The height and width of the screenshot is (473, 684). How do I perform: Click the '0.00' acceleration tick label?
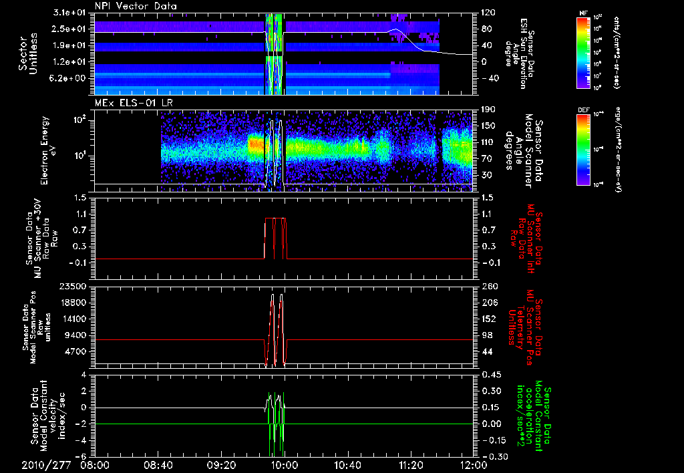pyautogui.click(x=491, y=424)
